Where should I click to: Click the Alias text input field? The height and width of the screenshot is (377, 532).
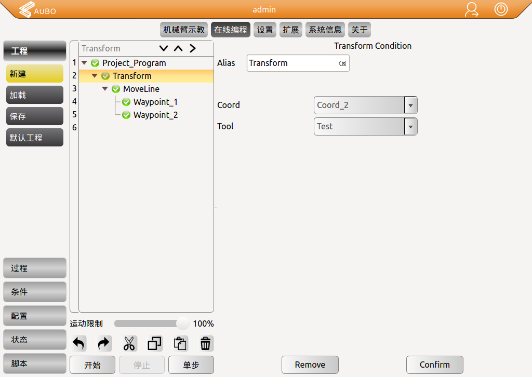291,63
